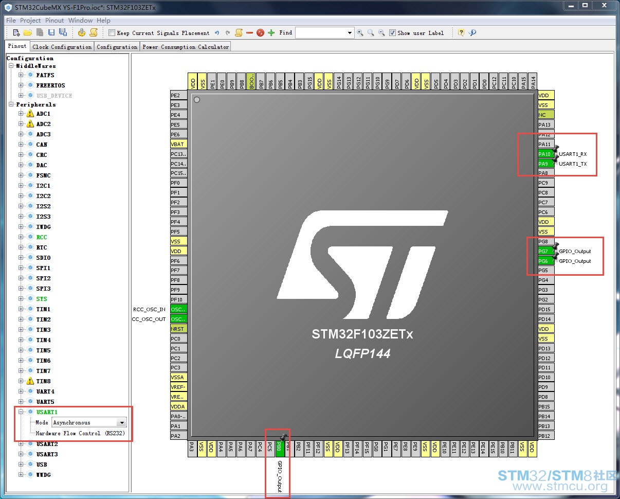
Task: Click the zoom out magnifier icon
Action: [x=381, y=33]
